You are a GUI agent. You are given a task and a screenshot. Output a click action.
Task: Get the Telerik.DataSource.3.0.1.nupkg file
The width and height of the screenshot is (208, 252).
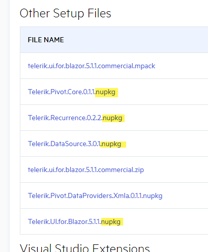75,144
